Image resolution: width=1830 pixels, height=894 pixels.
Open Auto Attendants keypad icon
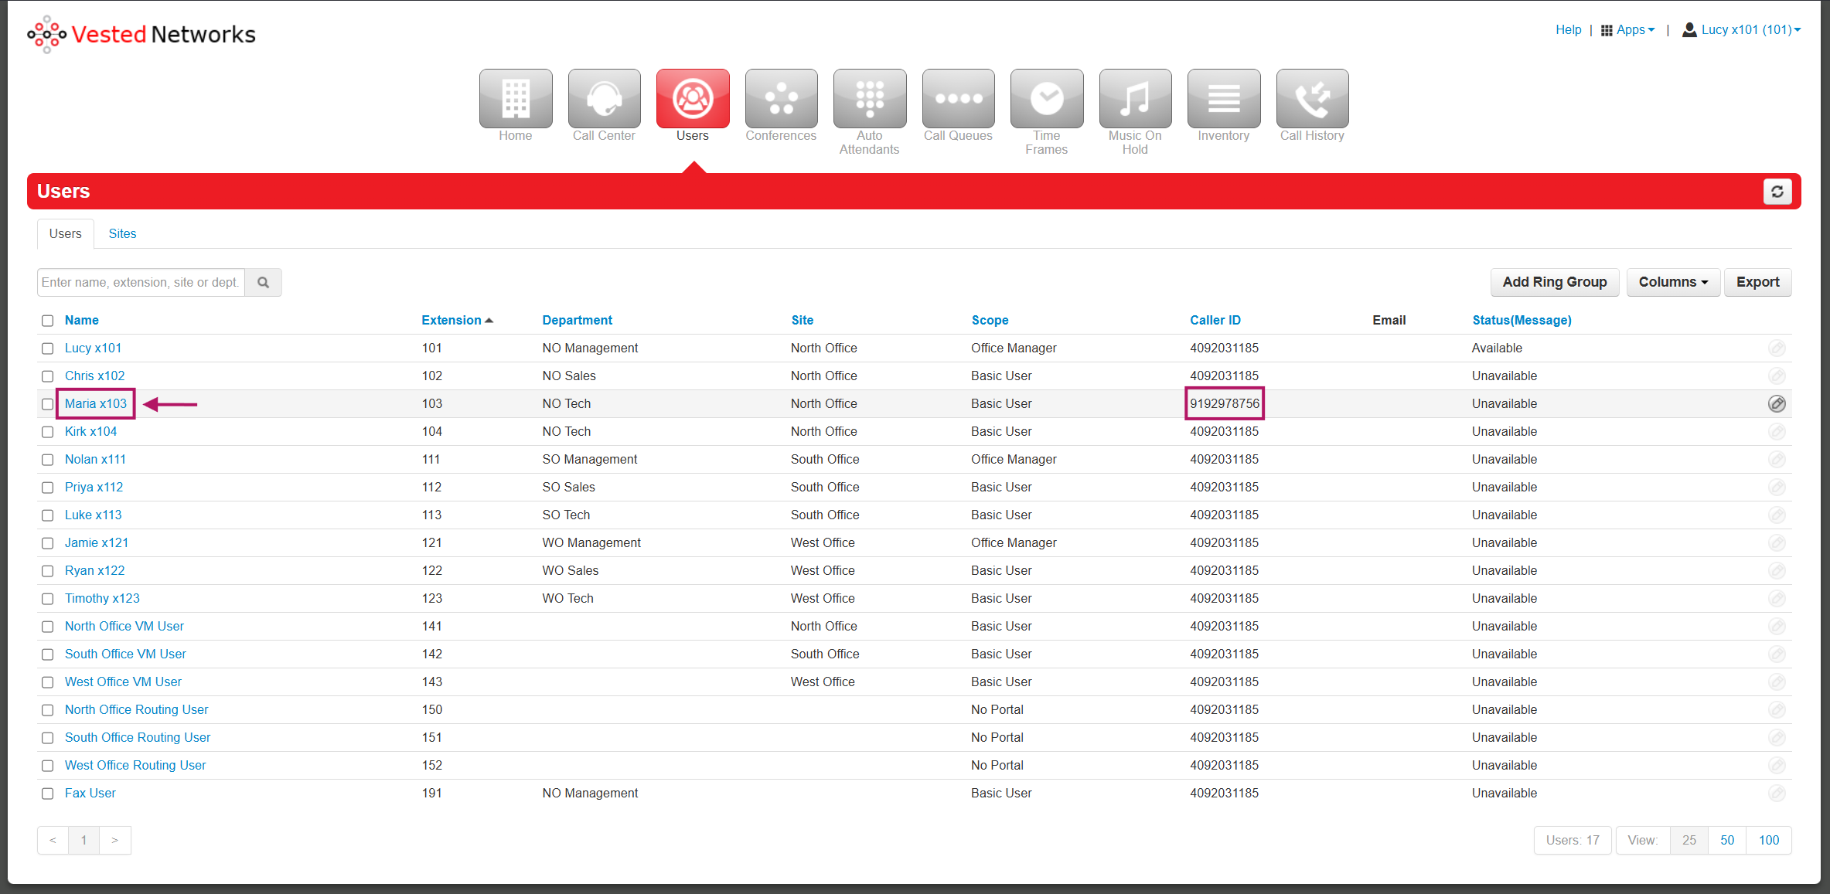[869, 99]
